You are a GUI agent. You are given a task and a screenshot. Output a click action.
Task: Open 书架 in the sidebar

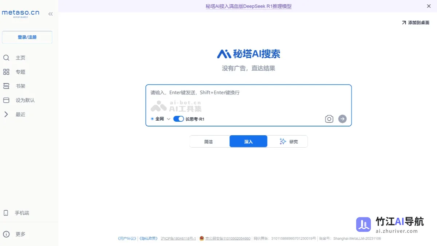coord(20,86)
